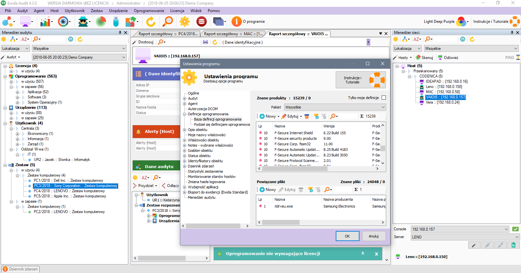
Task: Open the Oprogramowanie menu
Action: [x=149, y=11]
